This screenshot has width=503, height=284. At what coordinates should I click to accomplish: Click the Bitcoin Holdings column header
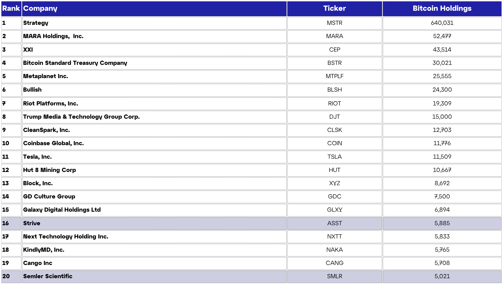pyautogui.click(x=442, y=9)
